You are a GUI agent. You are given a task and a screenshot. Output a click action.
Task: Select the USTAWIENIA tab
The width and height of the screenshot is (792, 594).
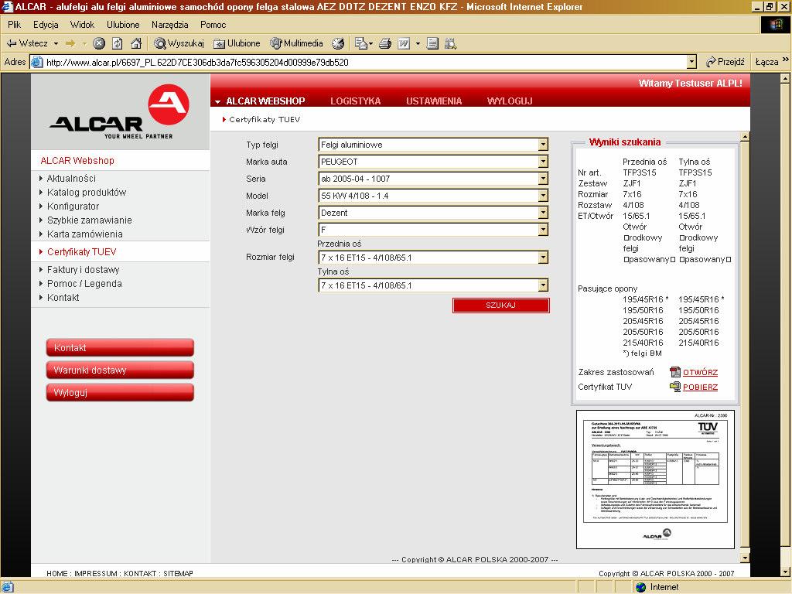pyautogui.click(x=434, y=101)
